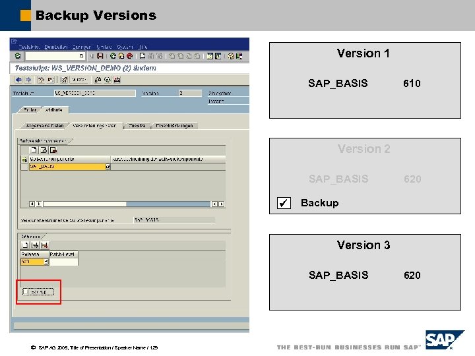Image resolution: width=475 pixels, height=356 pixels.
Task: Click the red Cancel icon
Action: coord(130,55)
